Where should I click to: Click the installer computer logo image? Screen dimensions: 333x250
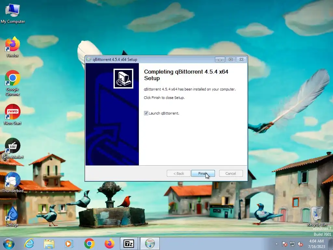click(123, 78)
